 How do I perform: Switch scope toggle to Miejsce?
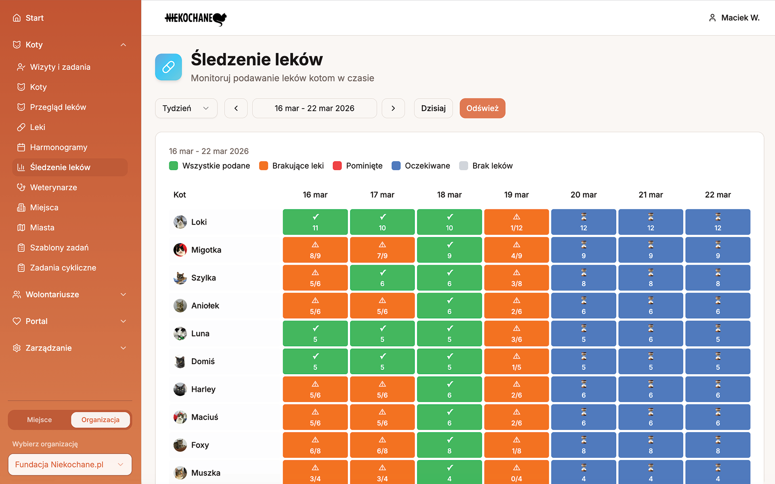pyautogui.click(x=40, y=420)
